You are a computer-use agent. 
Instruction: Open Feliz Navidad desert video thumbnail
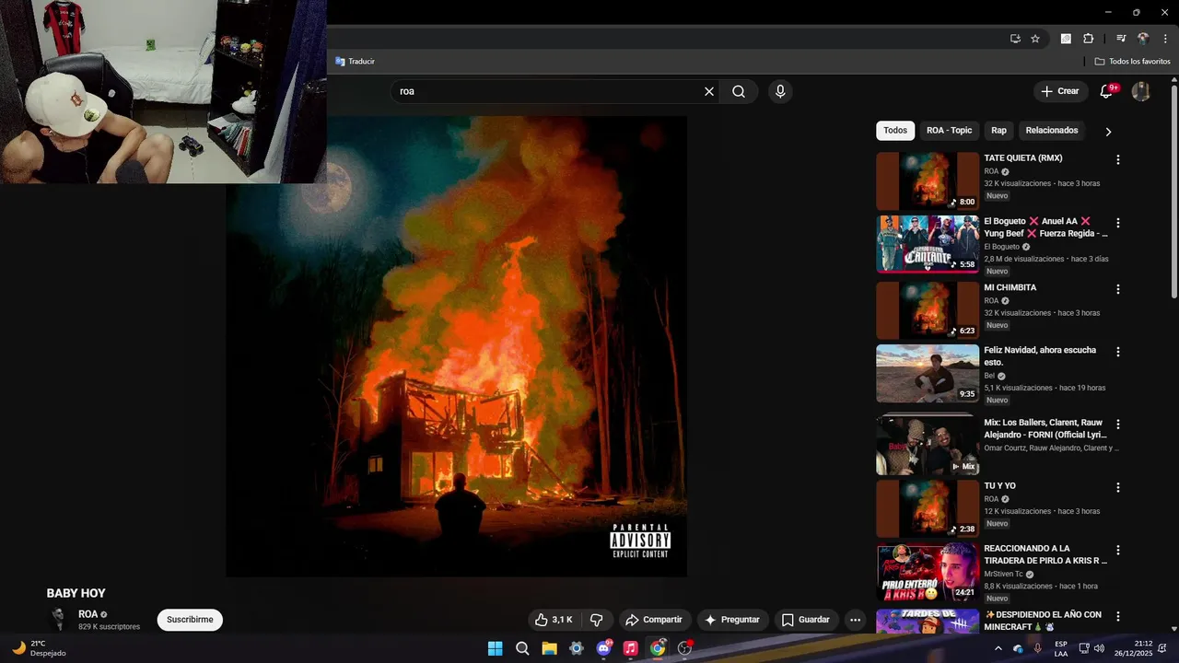pyautogui.click(x=928, y=373)
